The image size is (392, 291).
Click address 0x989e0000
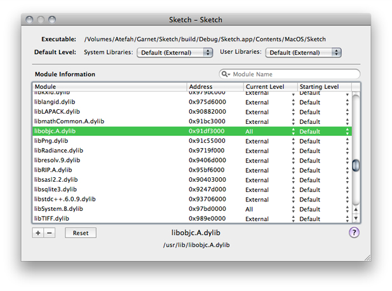pos(207,219)
